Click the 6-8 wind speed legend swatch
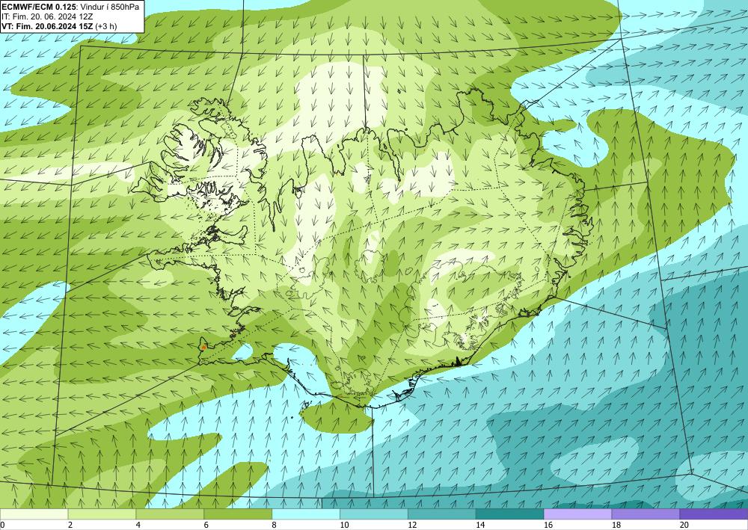 [x=238, y=514]
